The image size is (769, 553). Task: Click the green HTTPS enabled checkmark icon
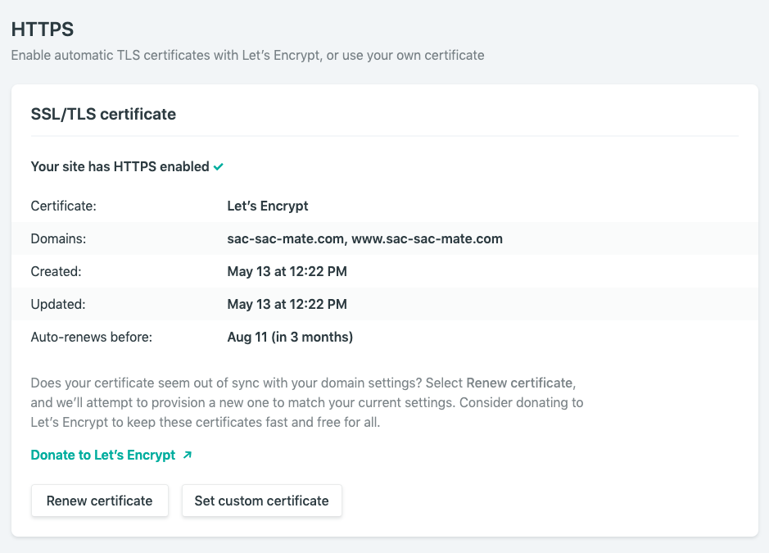coord(219,167)
